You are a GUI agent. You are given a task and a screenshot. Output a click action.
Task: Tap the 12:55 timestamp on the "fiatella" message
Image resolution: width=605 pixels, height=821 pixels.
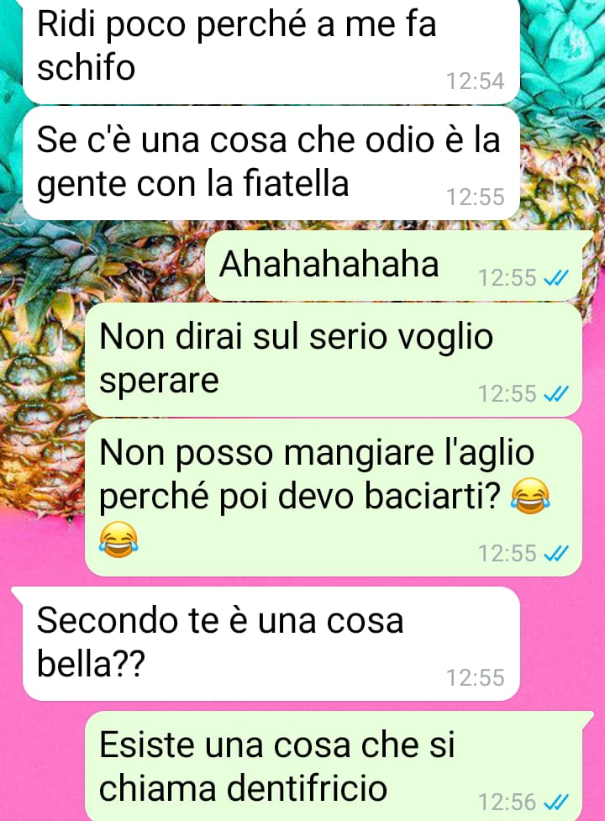pos(476,197)
